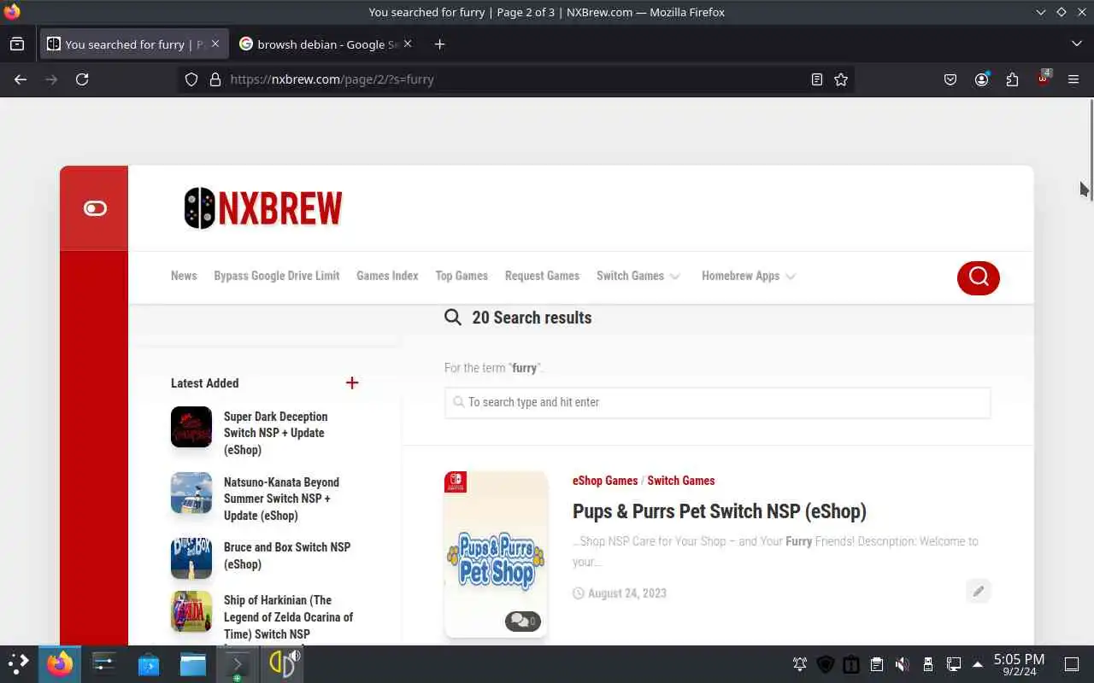Open the News menu item

click(x=184, y=276)
